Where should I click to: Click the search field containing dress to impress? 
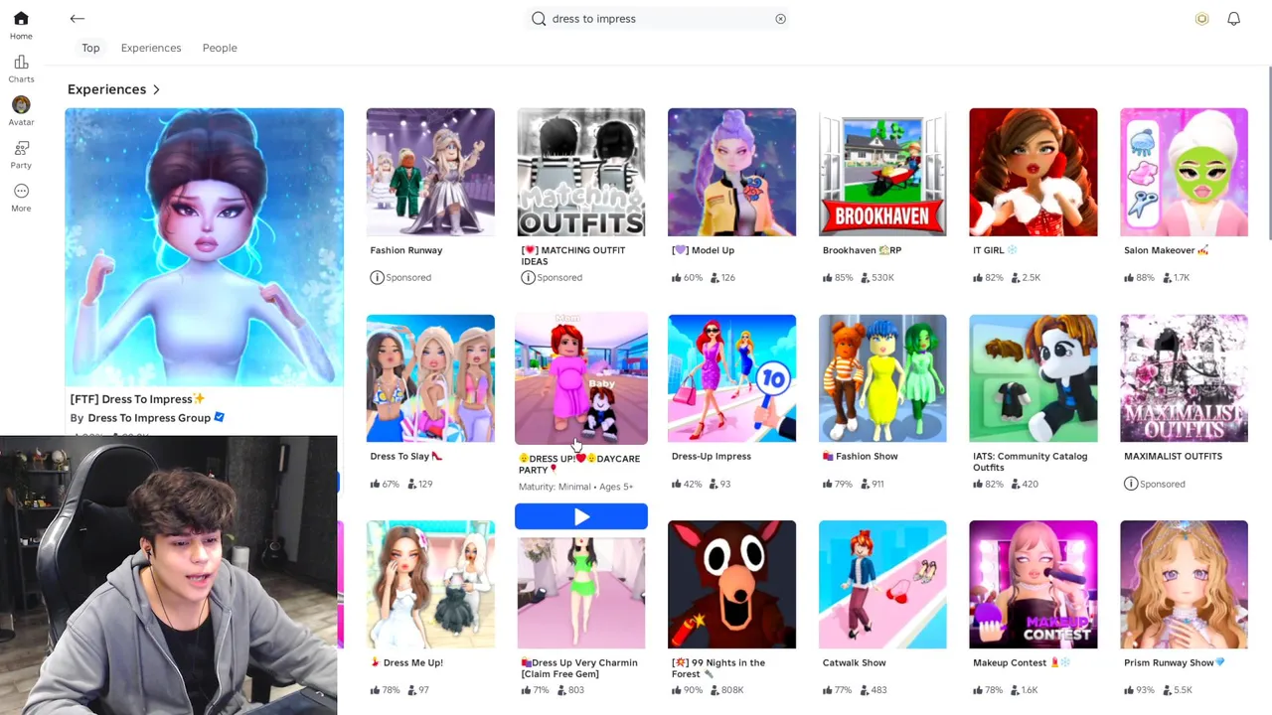(x=658, y=19)
